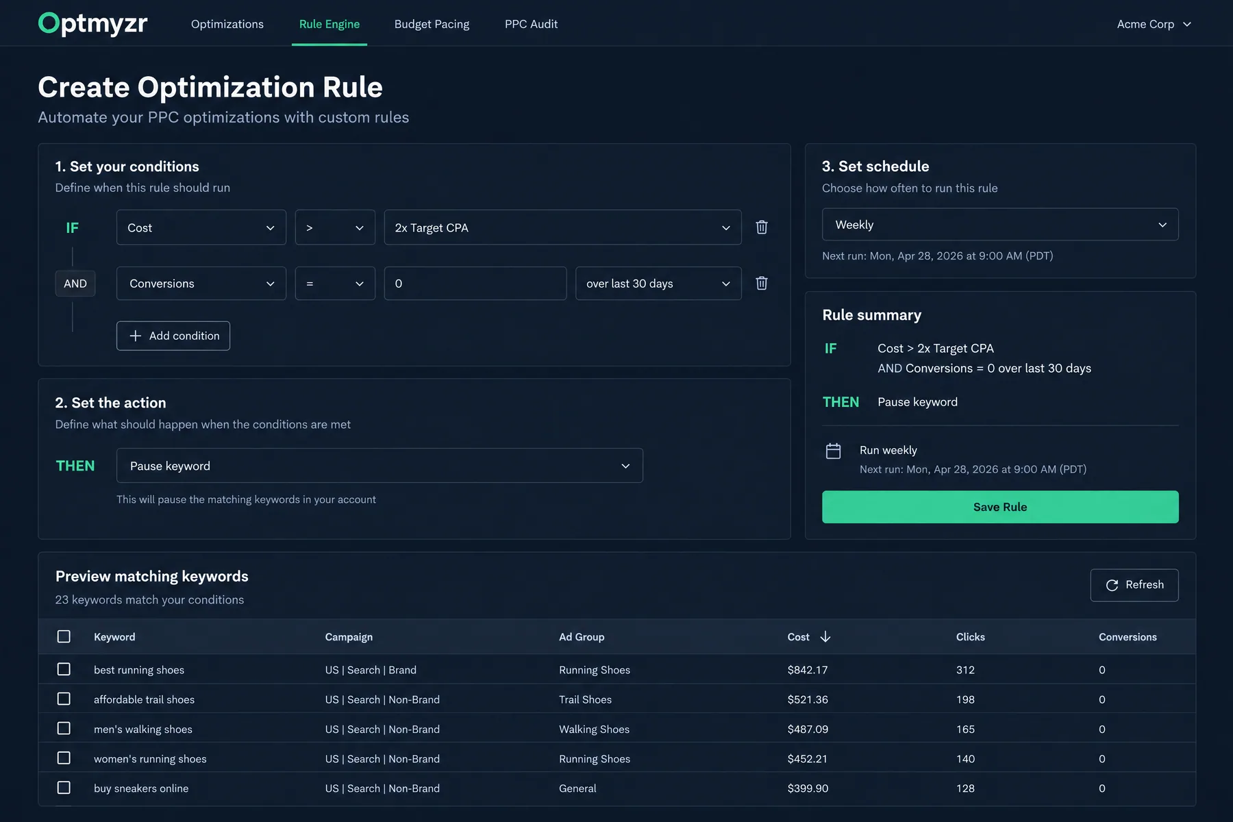1233x822 pixels.
Task: Check the 'women's running shoes' row checkbox
Action: [64, 758]
